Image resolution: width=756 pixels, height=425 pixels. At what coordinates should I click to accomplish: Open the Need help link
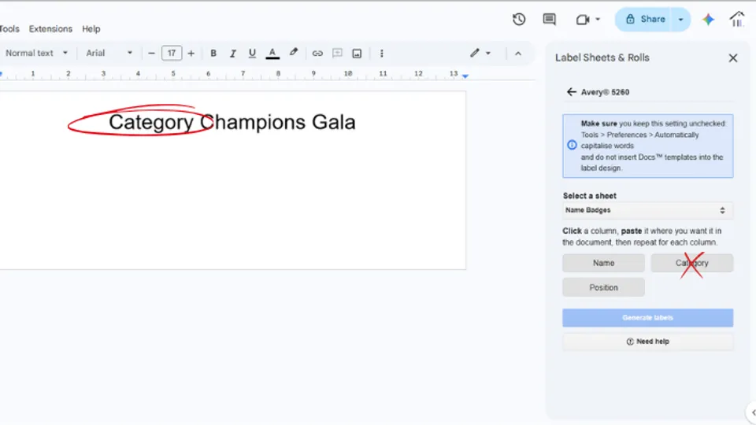tap(647, 342)
